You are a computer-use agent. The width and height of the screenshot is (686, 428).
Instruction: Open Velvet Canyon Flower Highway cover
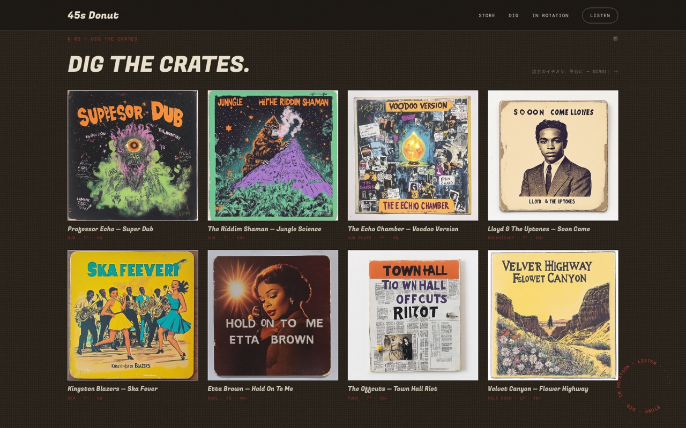coord(553,315)
